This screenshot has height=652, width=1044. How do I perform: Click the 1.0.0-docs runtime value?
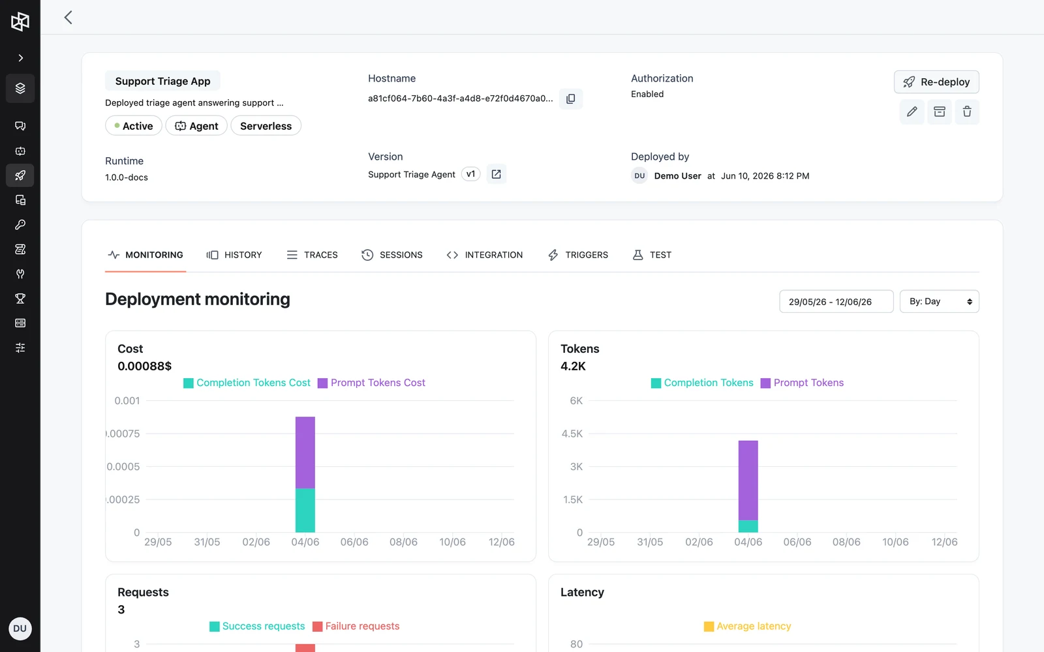(x=127, y=177)
